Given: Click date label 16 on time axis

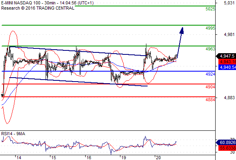Looking at the screenshot, I should pyautogui.click(x=89, y=158).
